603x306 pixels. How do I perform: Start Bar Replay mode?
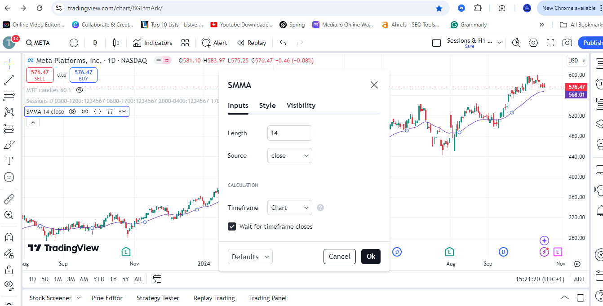[252, 43]
